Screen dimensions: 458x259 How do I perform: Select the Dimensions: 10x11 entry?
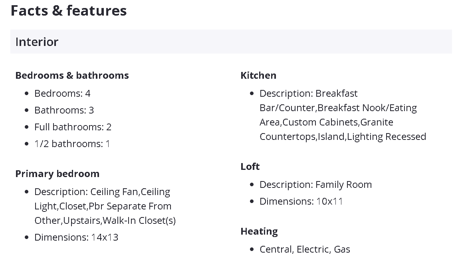(301, 201)
